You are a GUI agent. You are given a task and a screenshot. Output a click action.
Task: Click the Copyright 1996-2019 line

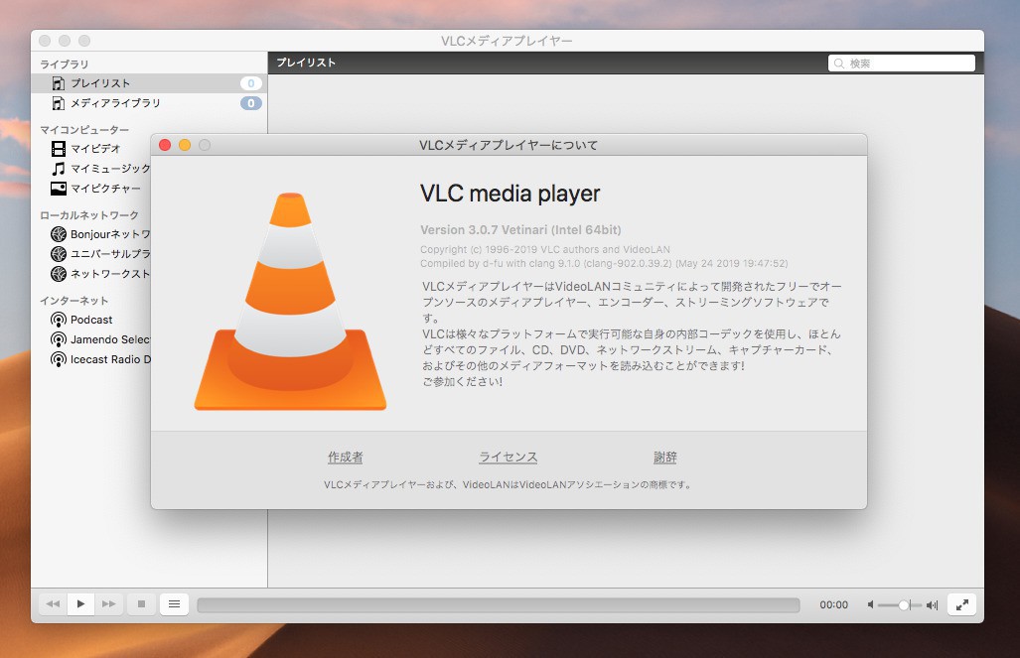click(x=545, y=249)
